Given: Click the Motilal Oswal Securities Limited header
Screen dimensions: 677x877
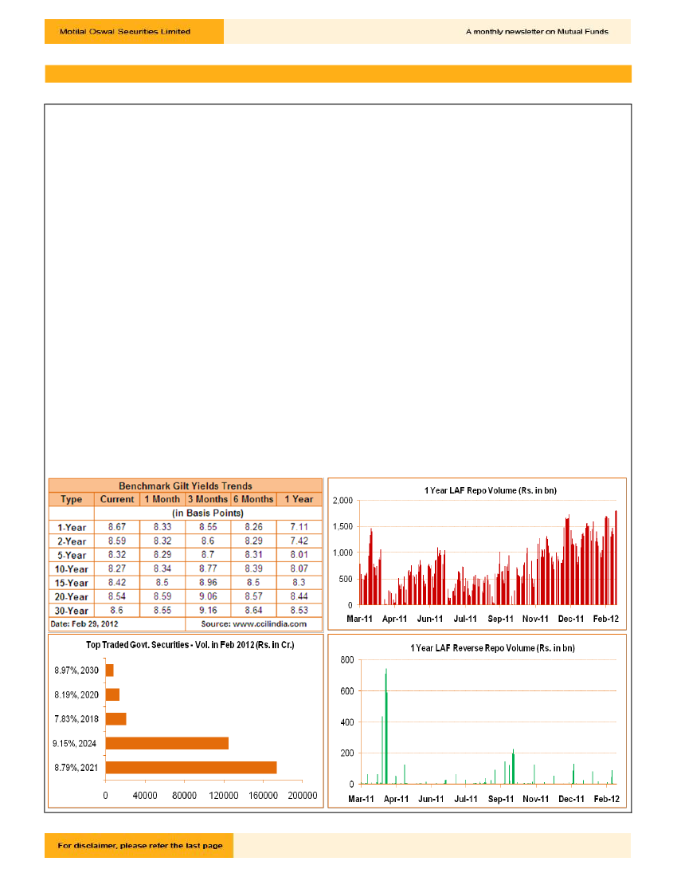Looking at the screenshot, I should click(125, 32).
